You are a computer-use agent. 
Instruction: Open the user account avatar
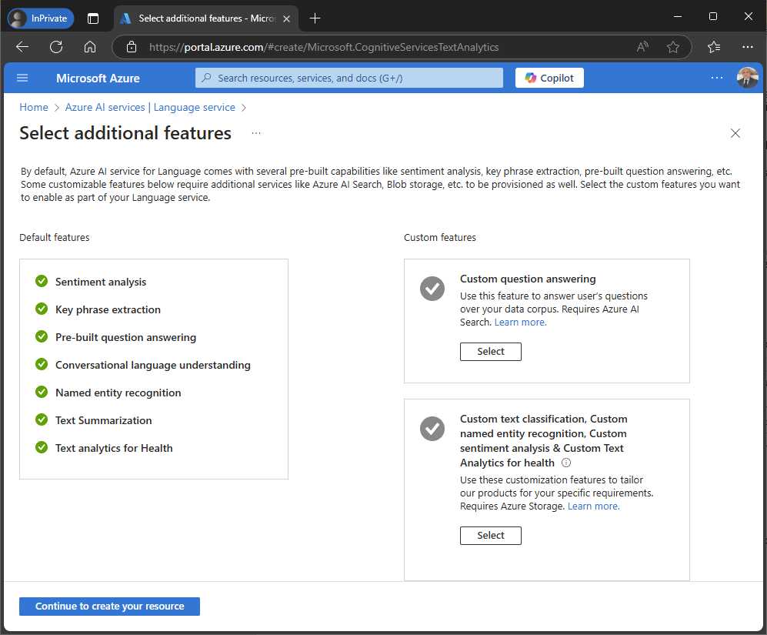(x=747, y=78)
